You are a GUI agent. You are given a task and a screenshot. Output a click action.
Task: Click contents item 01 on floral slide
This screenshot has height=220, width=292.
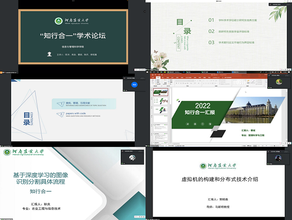click(x=233, y=20)
